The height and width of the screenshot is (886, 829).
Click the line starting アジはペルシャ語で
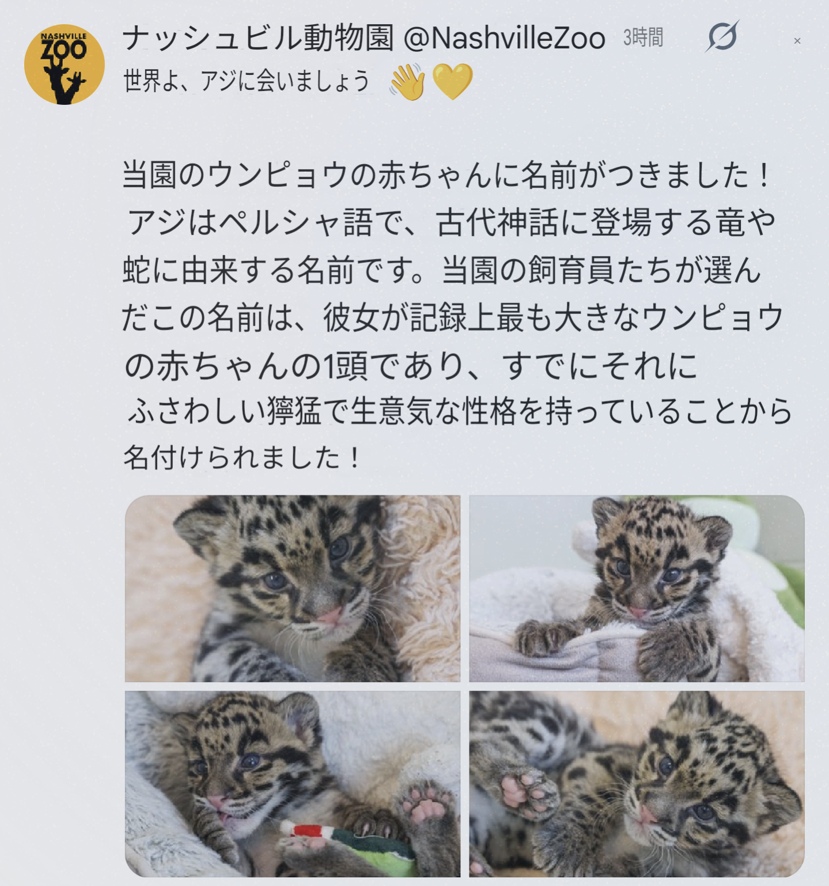[451, 223]
